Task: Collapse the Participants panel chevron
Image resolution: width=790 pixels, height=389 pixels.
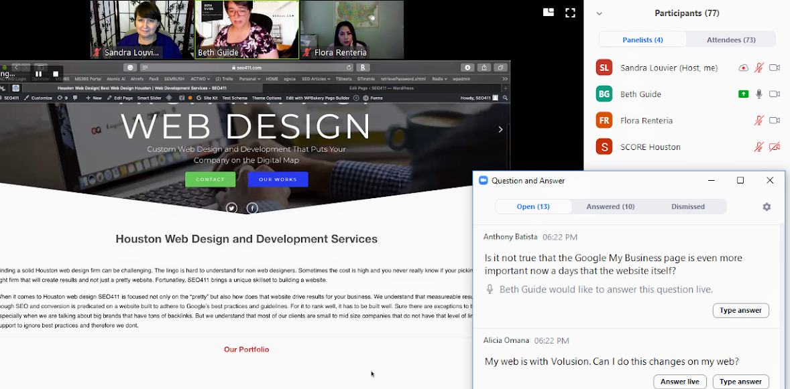Action: (x=599, y=13)
